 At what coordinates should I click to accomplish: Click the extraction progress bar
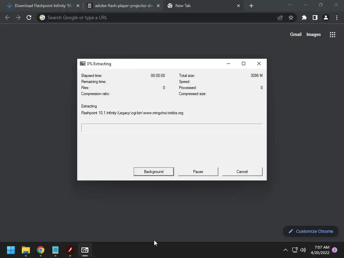(x=172, y=128)
